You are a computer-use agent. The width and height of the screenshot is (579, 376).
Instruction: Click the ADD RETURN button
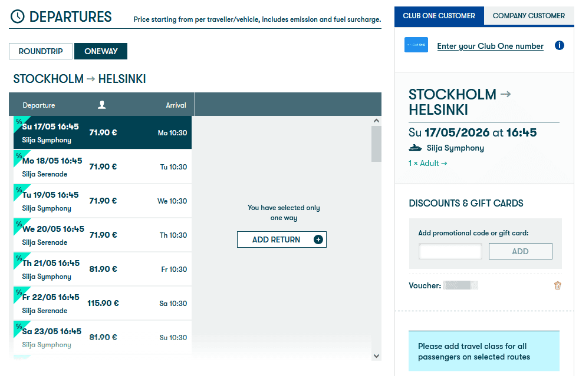281,239
